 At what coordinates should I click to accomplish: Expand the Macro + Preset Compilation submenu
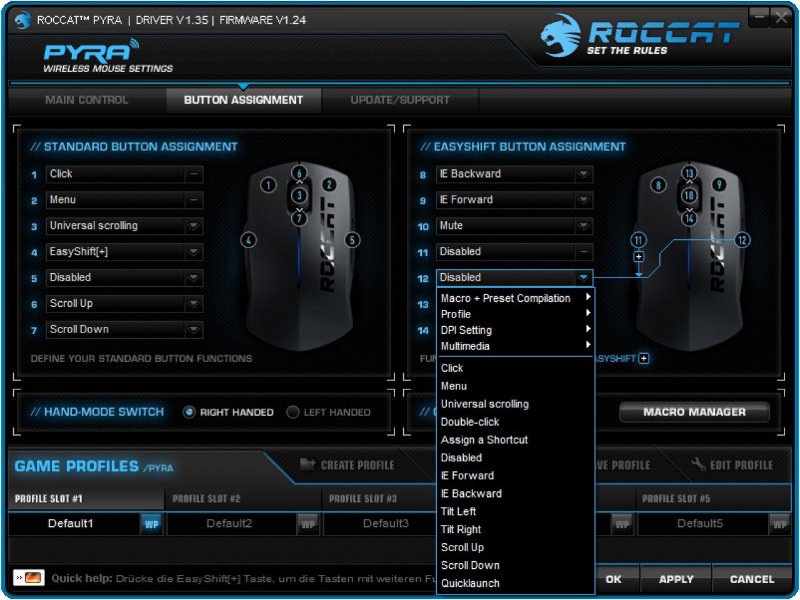[x=515, y=298]
